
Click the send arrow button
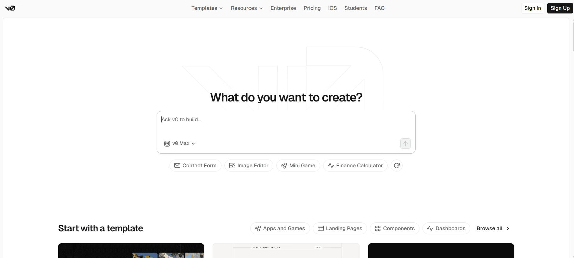(405, 143)
